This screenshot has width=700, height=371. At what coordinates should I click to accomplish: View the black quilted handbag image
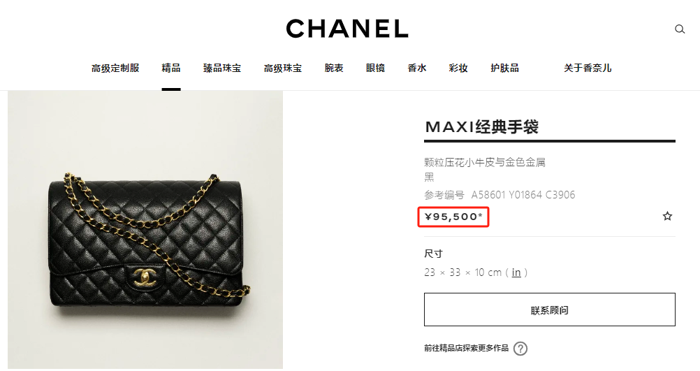(x=145, y=229)
